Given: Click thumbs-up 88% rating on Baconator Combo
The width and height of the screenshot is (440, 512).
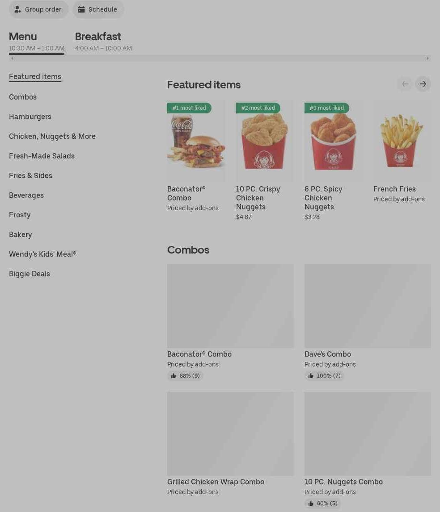Looking at the screenshot, I should 185,375.
